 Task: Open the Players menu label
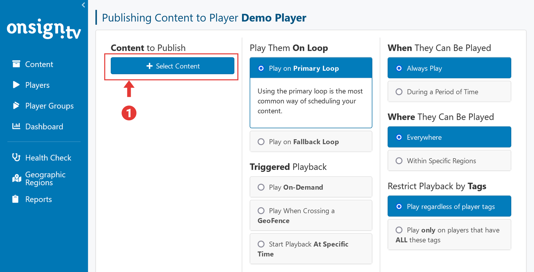pos(37,85)
